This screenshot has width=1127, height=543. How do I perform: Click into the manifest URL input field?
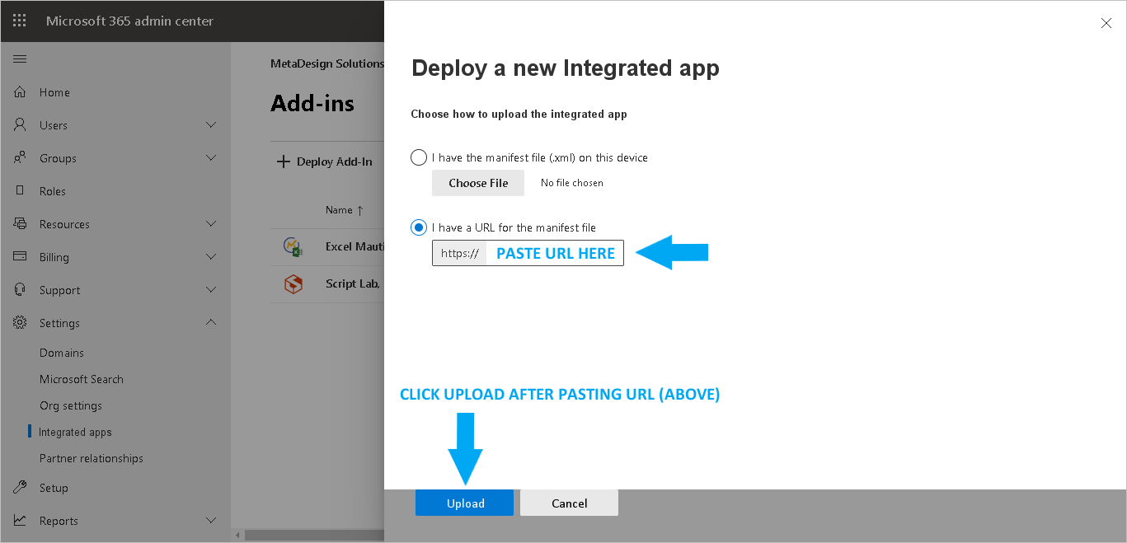click(x=555, y=253)
